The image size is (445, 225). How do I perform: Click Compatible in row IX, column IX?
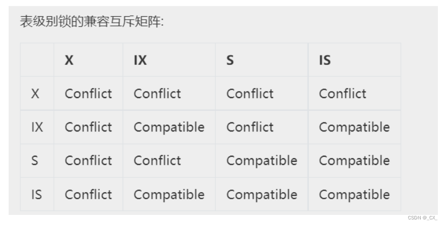coord(169,127)
